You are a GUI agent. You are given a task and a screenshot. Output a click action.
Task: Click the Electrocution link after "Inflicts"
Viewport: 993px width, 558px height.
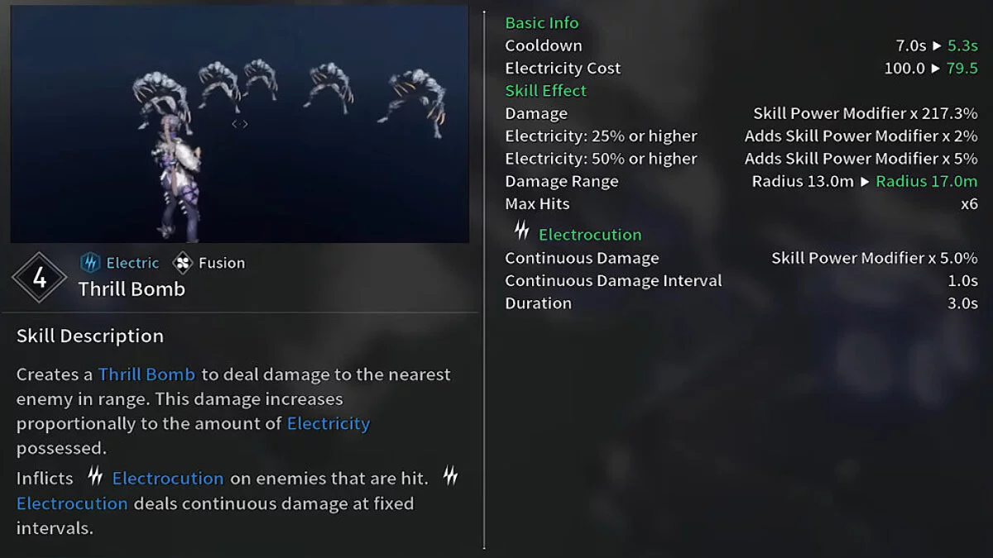(168, 479)
